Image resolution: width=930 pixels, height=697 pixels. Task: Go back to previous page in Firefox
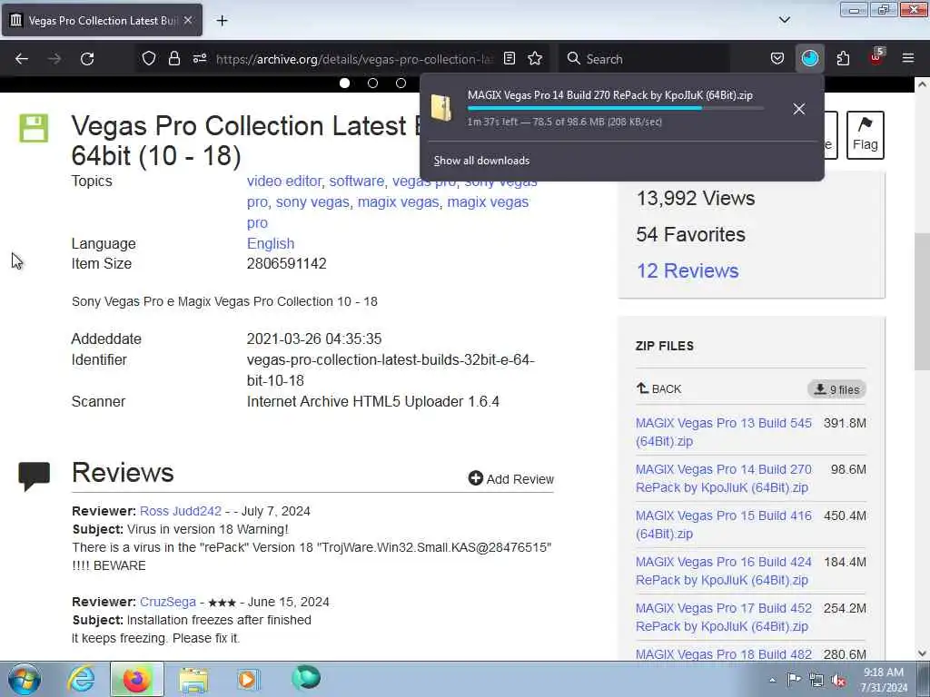tap(22, 59)
